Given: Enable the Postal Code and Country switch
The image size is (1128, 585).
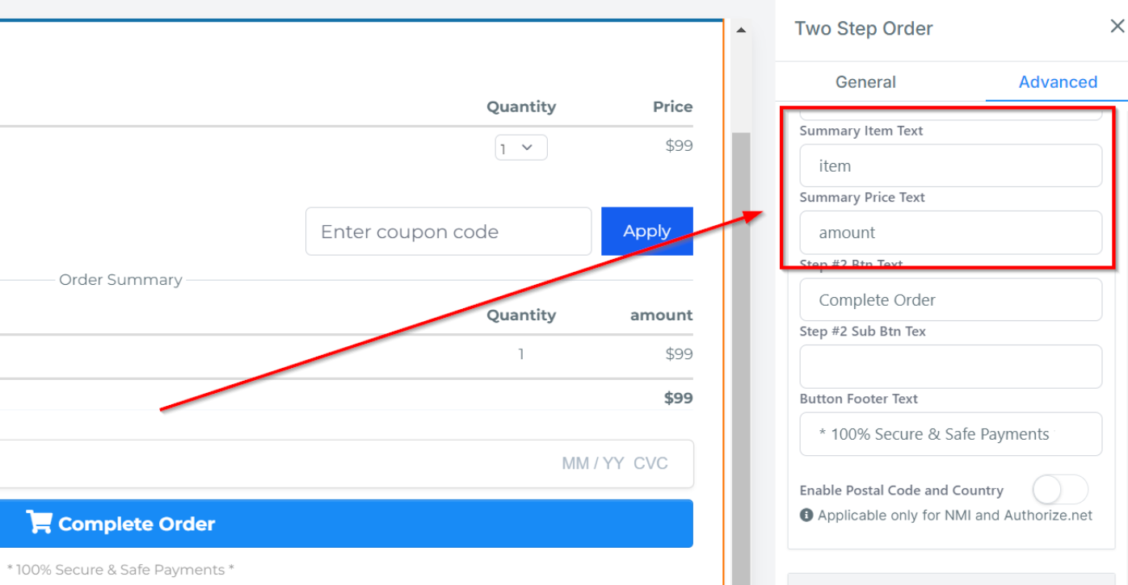Looking at the screenshot, I should (x=1059, y=490).
